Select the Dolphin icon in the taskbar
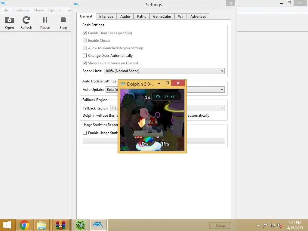The image size is (308, 231). tap(98, 225)
